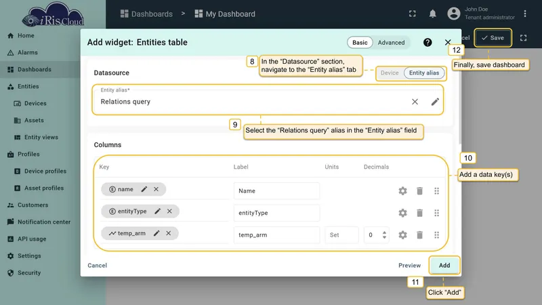Image resolution: width=542 pixels, height=305 pixels.
Task: Preview the widget
Action: pyautogui.click(x=410, y=266)
